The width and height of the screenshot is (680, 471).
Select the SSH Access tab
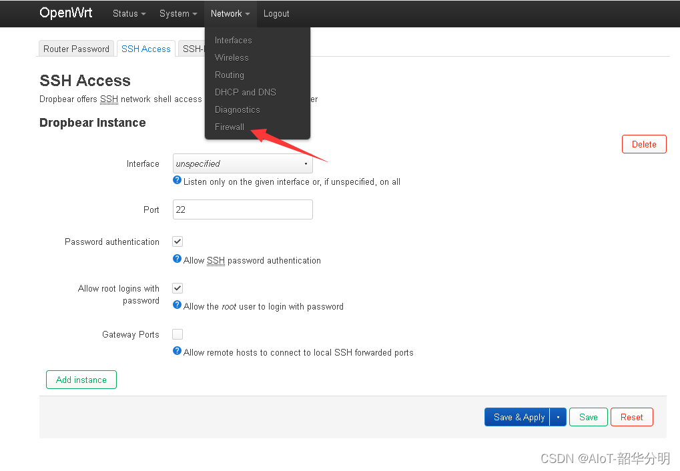point(146,49)
